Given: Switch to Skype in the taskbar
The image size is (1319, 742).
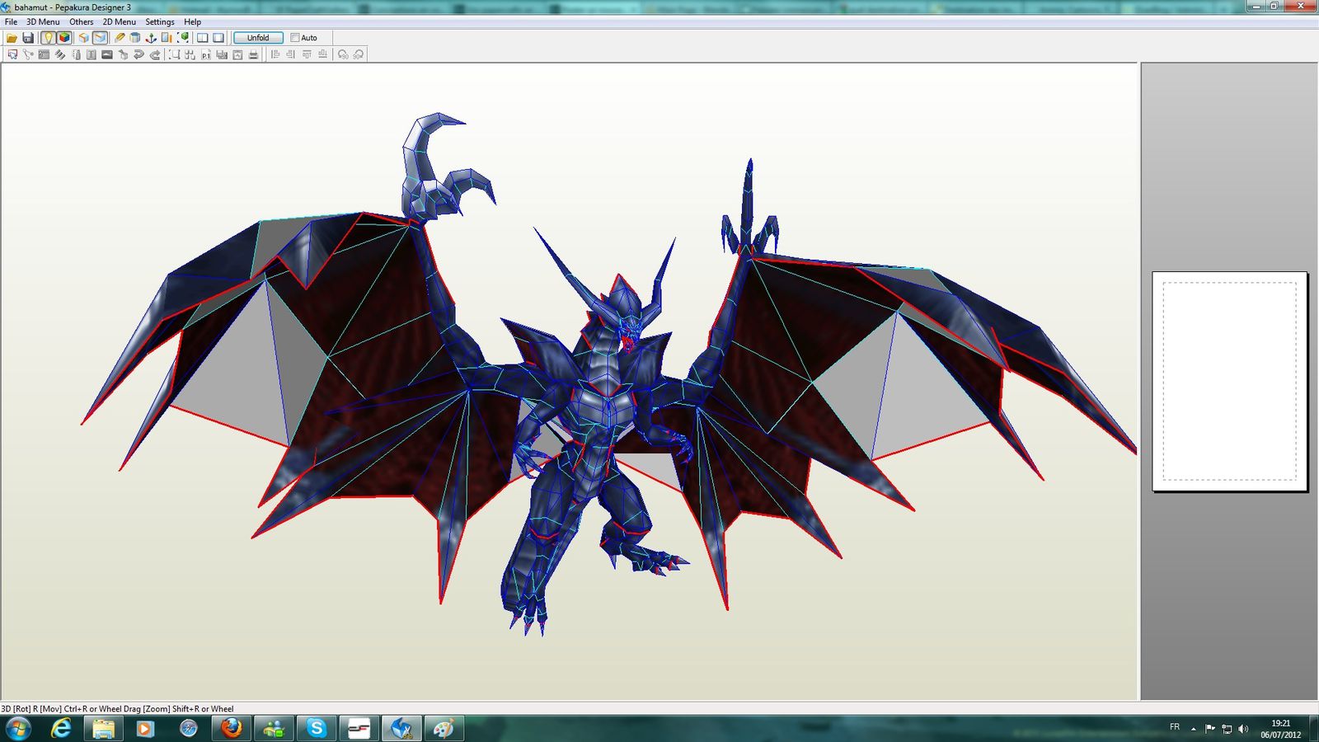Looking at the screenshot, I should pyautogui.click(x=317, y=728).
